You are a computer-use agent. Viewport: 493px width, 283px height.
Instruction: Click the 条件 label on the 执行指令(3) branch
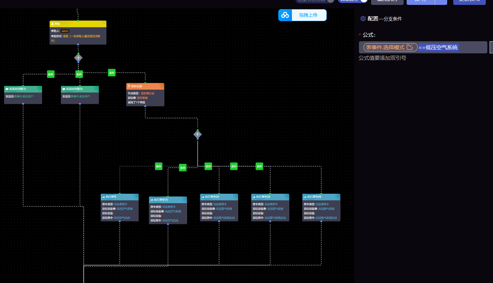point(234,166)
